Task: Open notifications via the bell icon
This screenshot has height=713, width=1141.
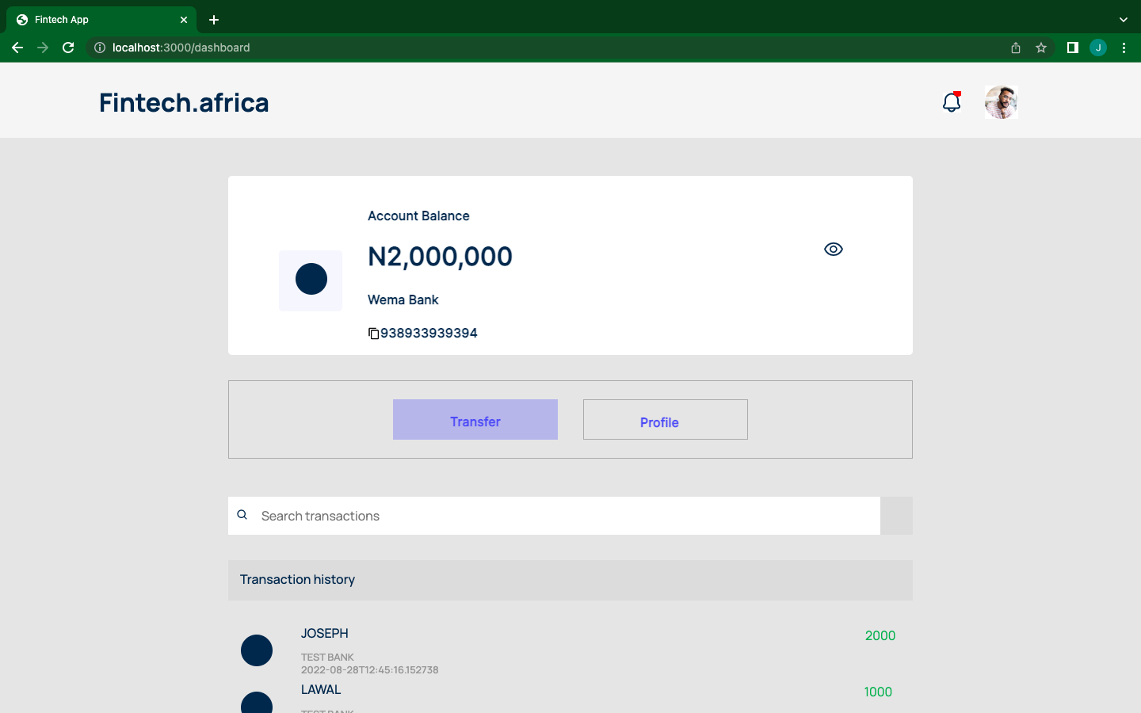Action: [x=950, y=101]
